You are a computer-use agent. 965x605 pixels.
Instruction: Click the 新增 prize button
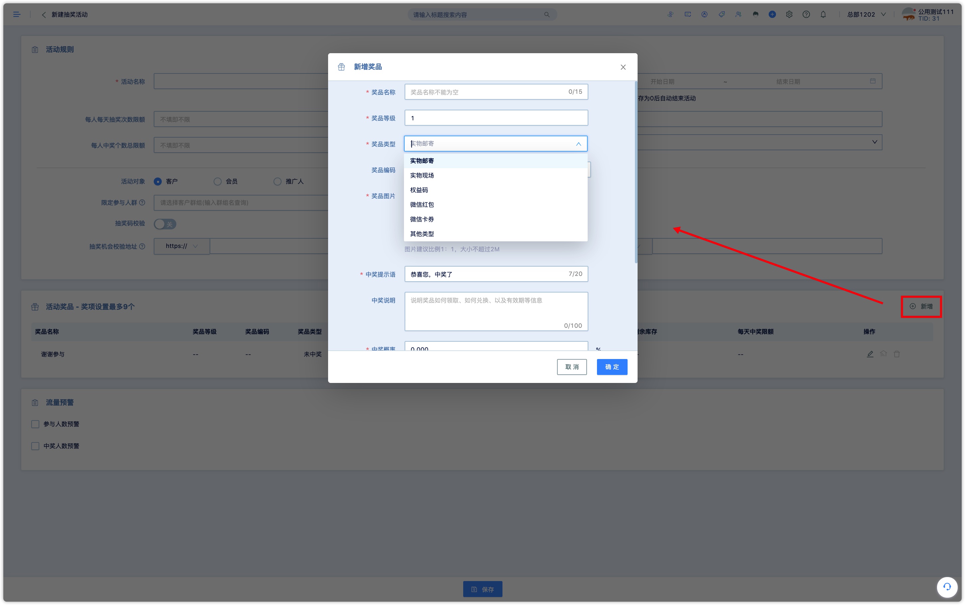(921, 306)
